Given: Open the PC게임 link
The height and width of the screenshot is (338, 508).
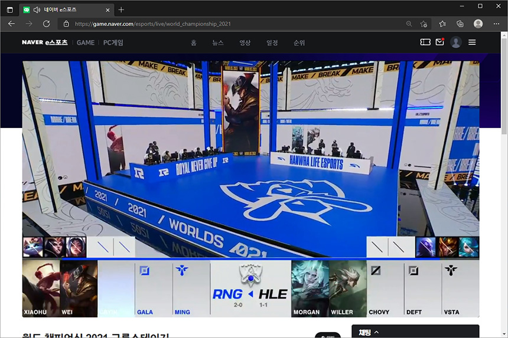Looking at the screenshot, I should [113, 42].
